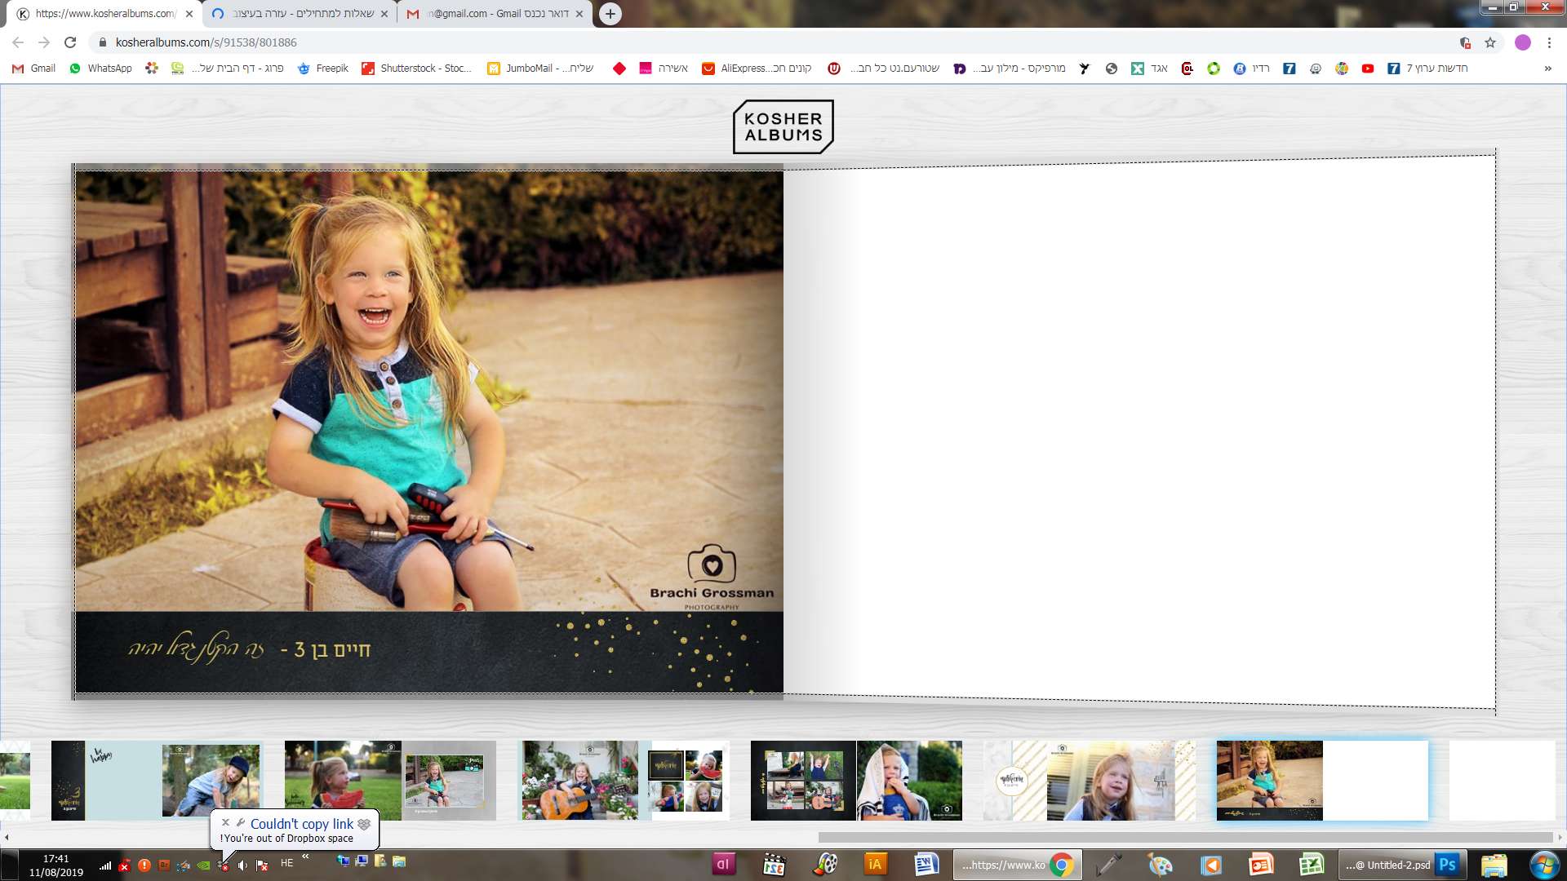Open Photoshop Untitled-2.psd from taskbar

(1402, 865)
